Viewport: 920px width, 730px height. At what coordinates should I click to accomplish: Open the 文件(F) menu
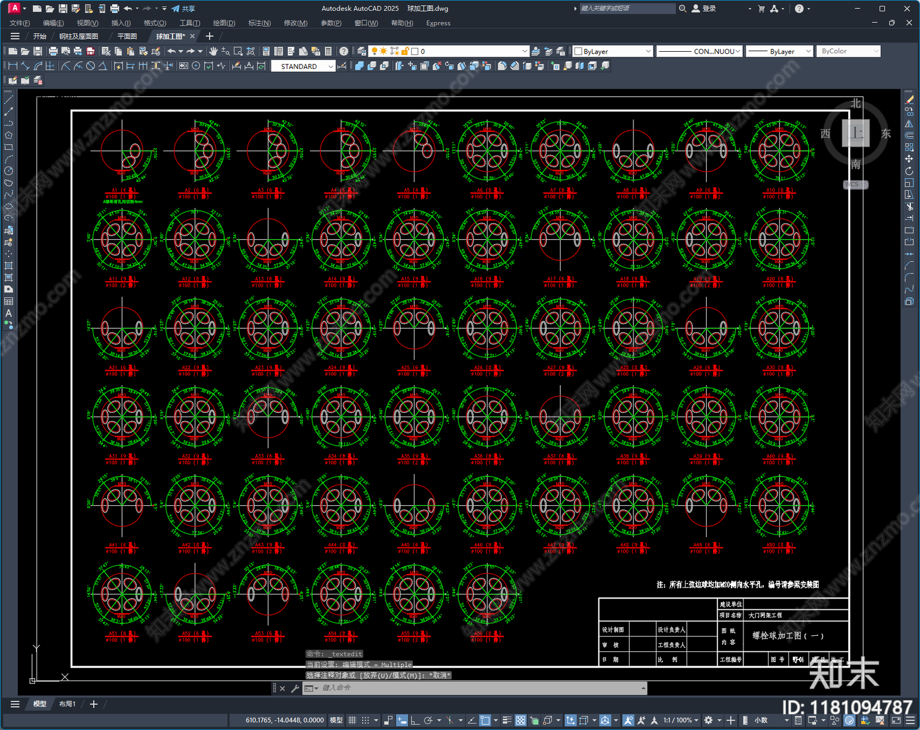pyautogui.click(x=20, y=23)
